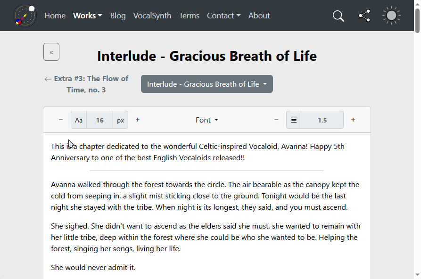Viewport: 421px width, 279px height.
Task: Expand the Contact menu
Action: 223,16
